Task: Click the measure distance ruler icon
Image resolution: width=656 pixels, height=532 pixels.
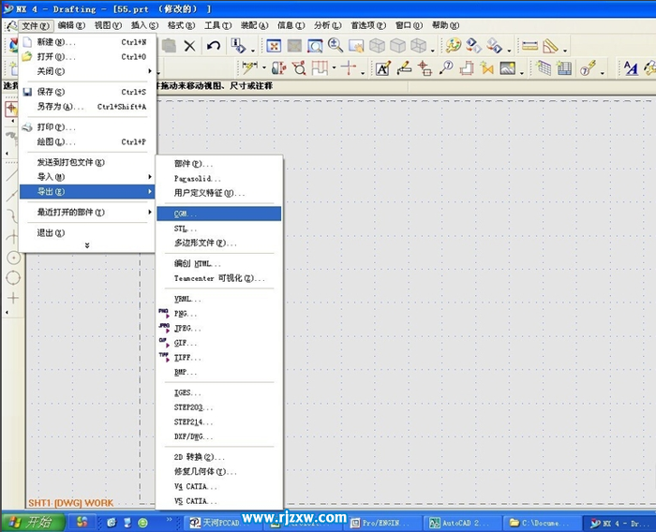Action: (529, 46)
